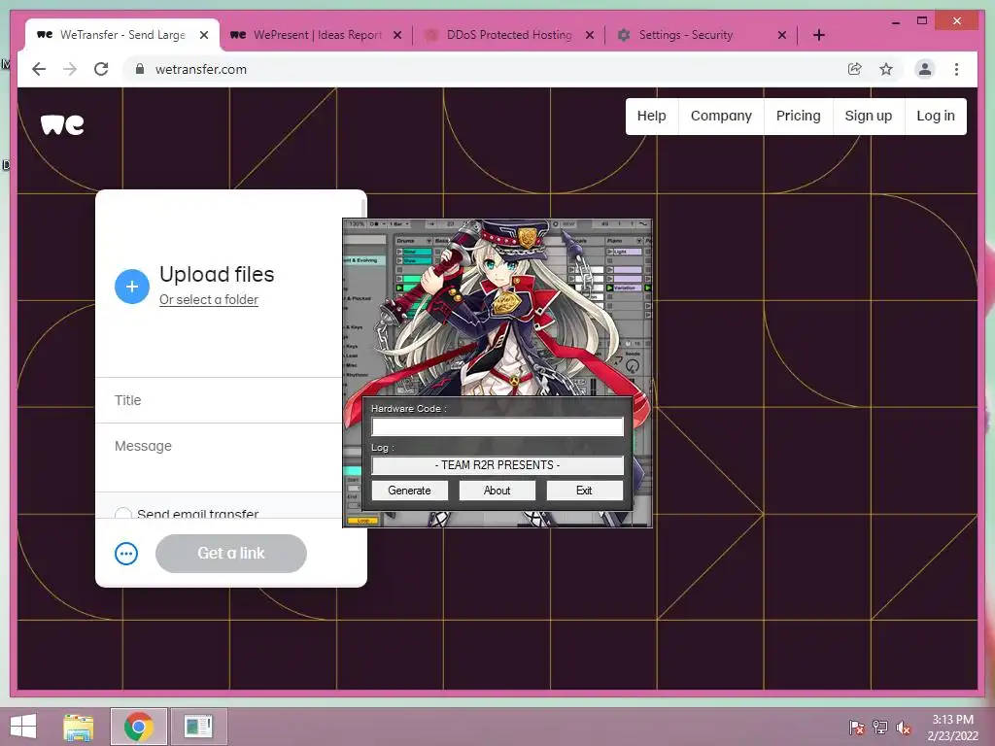Screen dimensions: 995x746
Task: Open the transfer options ellipsis icon
Action: pyautogui.click(x=126, y=554)
